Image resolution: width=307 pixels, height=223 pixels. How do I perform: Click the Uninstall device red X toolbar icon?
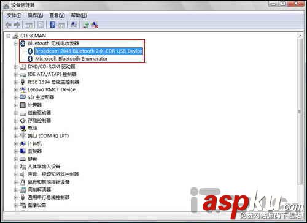point(95,25)
